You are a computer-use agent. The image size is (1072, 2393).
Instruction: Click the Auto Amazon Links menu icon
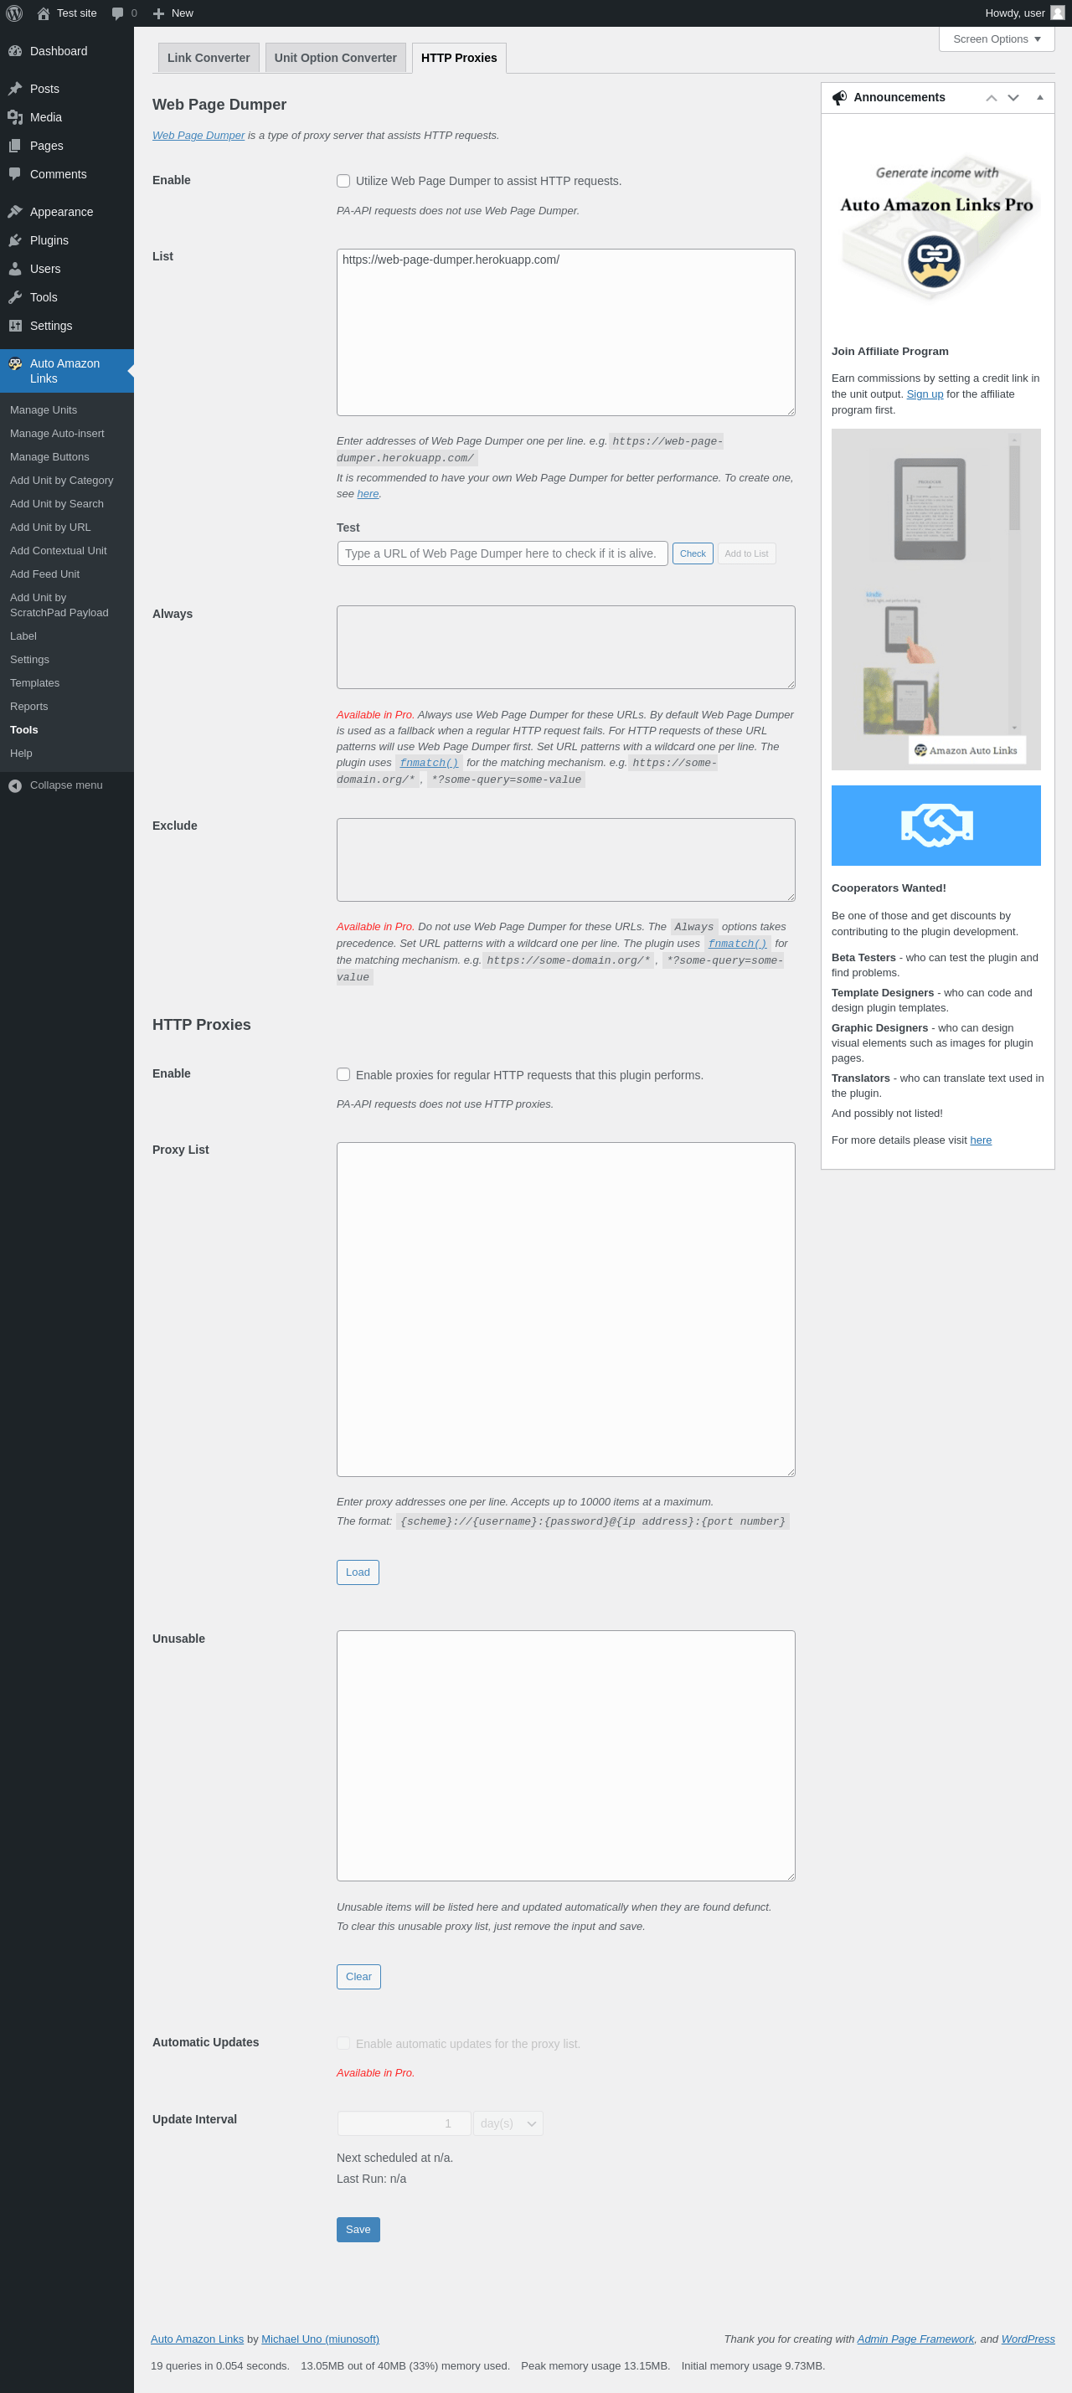tap(15, 364)
